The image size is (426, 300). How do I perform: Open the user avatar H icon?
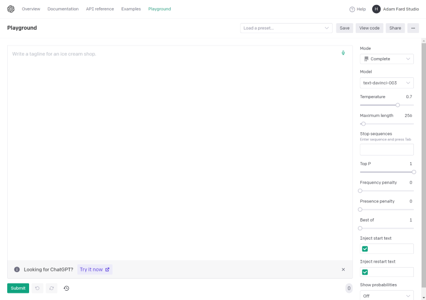(x=376, y=9)
